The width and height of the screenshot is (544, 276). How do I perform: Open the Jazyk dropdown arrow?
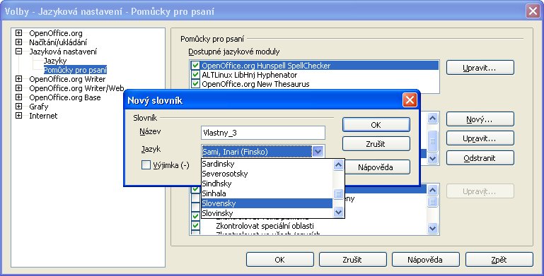pos(318,151)
